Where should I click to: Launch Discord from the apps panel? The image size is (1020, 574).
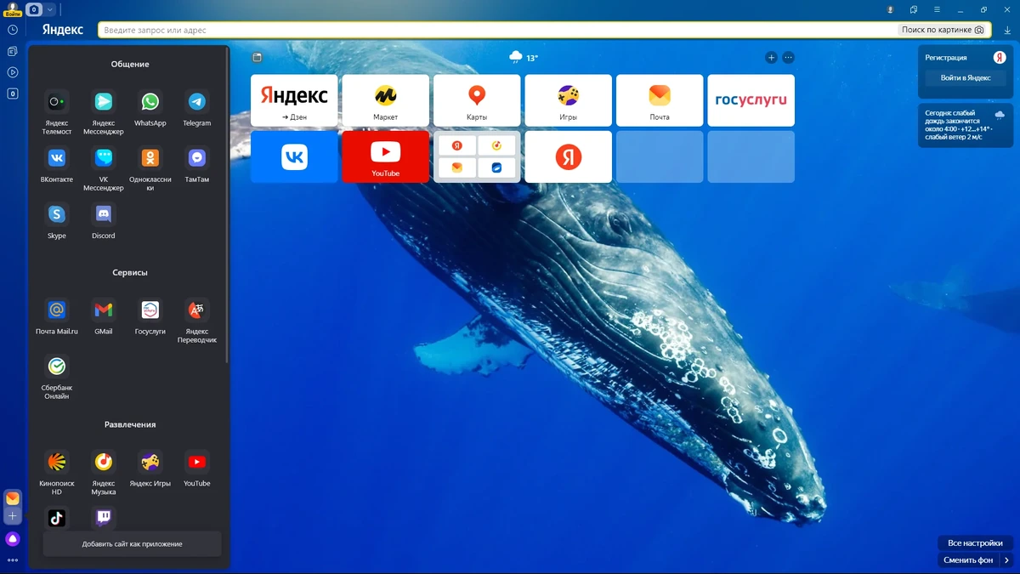coord(104,214)
